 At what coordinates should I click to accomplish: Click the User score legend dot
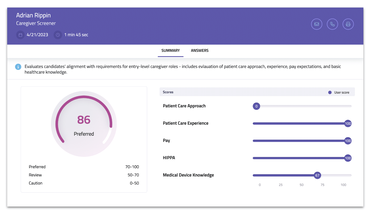330,93
